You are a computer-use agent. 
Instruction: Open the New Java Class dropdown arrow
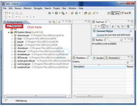coord(80,13)
